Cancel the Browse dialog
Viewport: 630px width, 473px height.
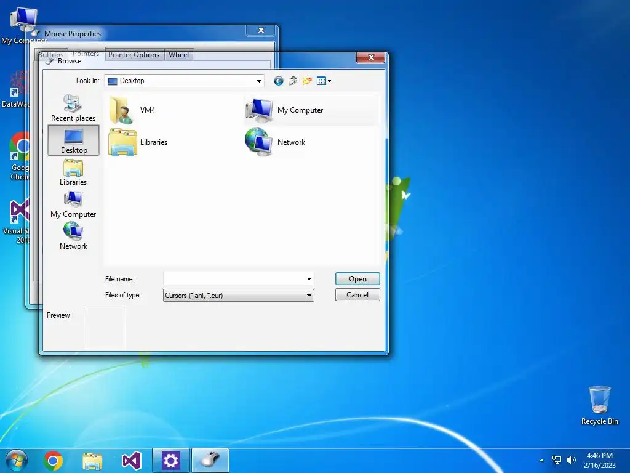click(357, 295)
